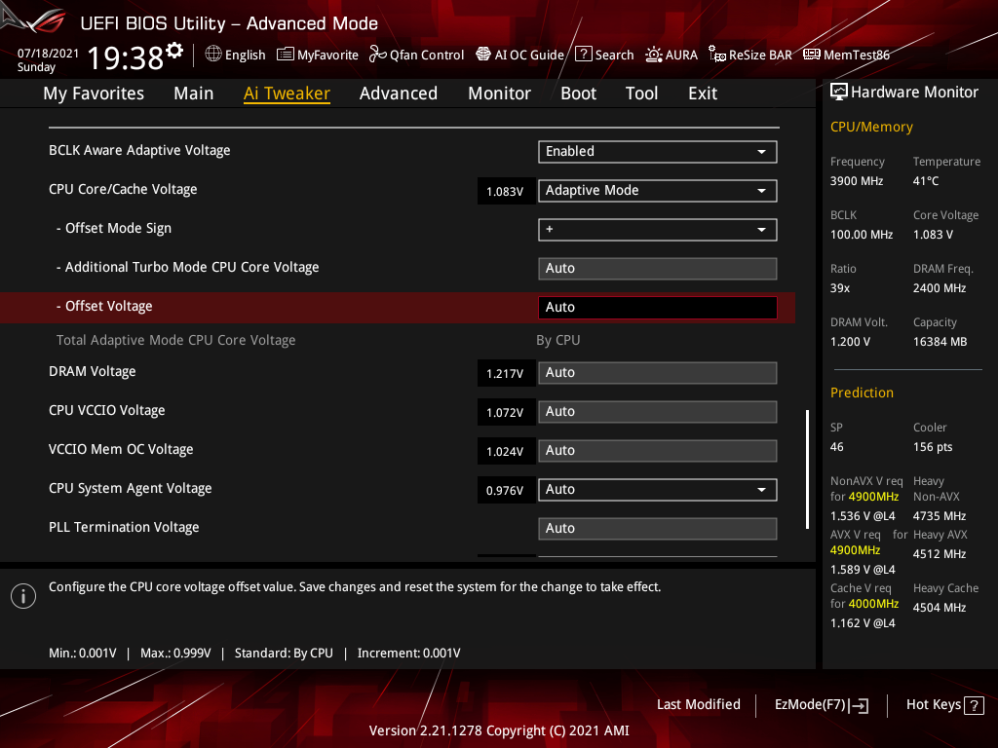Select the Exit tab
The image size is (998, 748).
[702, 93]
